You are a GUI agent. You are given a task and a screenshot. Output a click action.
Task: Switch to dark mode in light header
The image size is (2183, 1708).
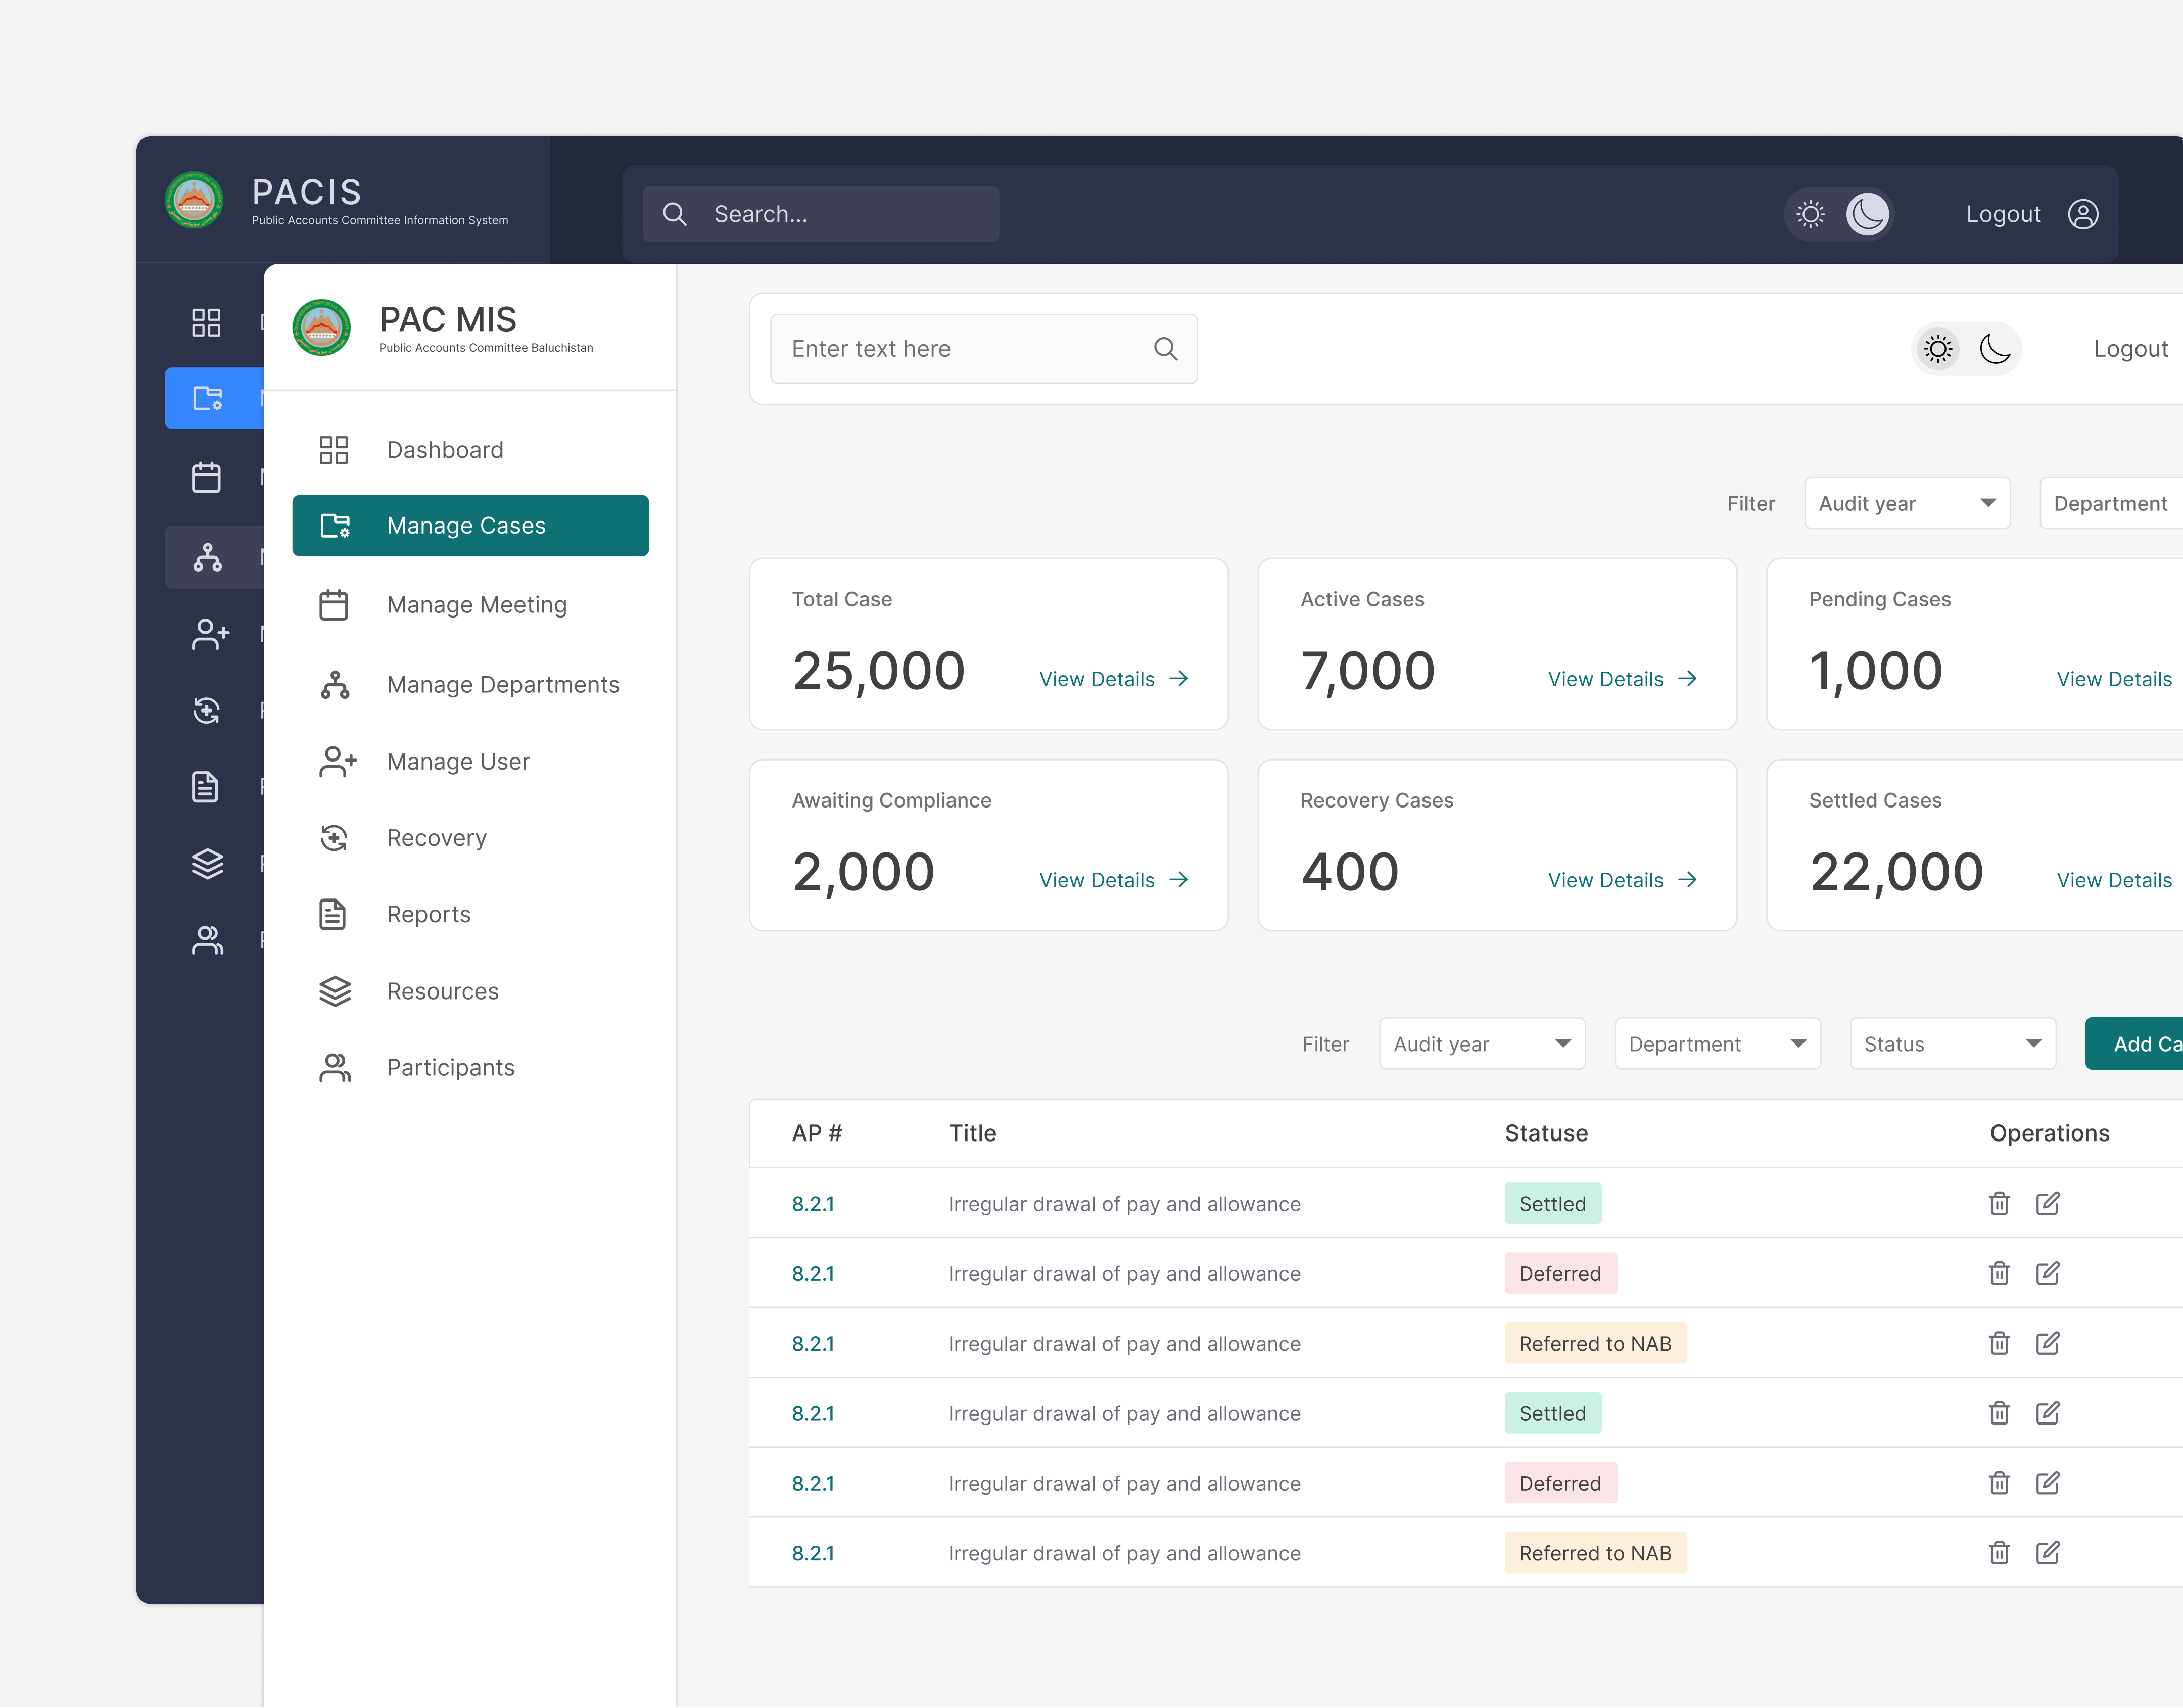(x=1994, y=349)
